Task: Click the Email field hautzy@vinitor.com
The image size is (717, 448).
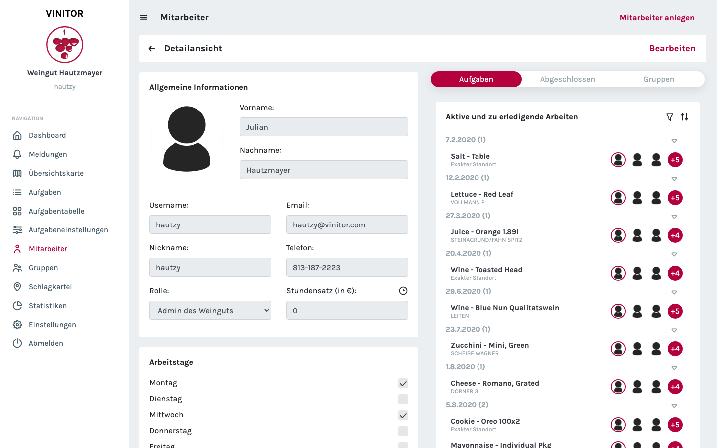Action: pos(347,224)
